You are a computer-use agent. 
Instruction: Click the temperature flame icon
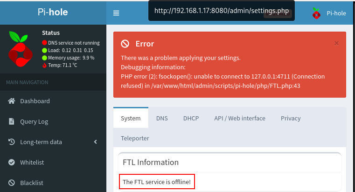click(x=44, y=65)
